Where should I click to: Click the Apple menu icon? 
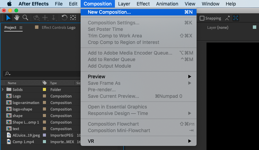click(9, 4)
